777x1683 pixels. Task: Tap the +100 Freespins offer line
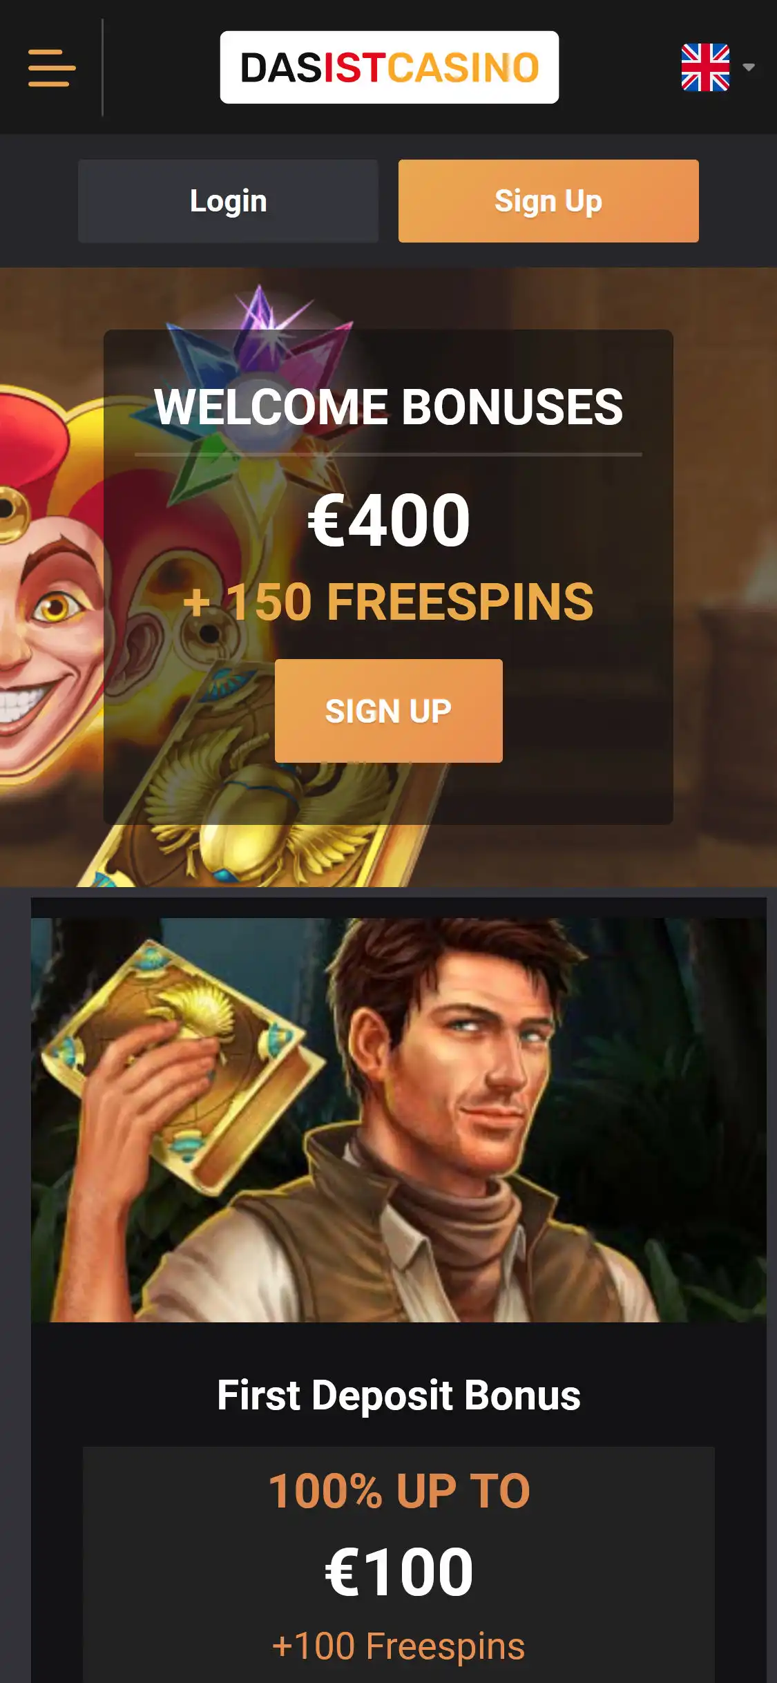(x=399, y=1646)
